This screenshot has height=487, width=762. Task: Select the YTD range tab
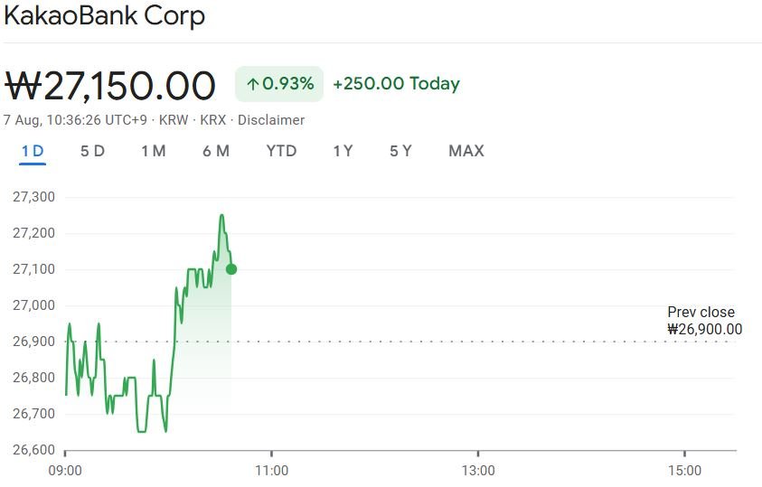(281, 151)
